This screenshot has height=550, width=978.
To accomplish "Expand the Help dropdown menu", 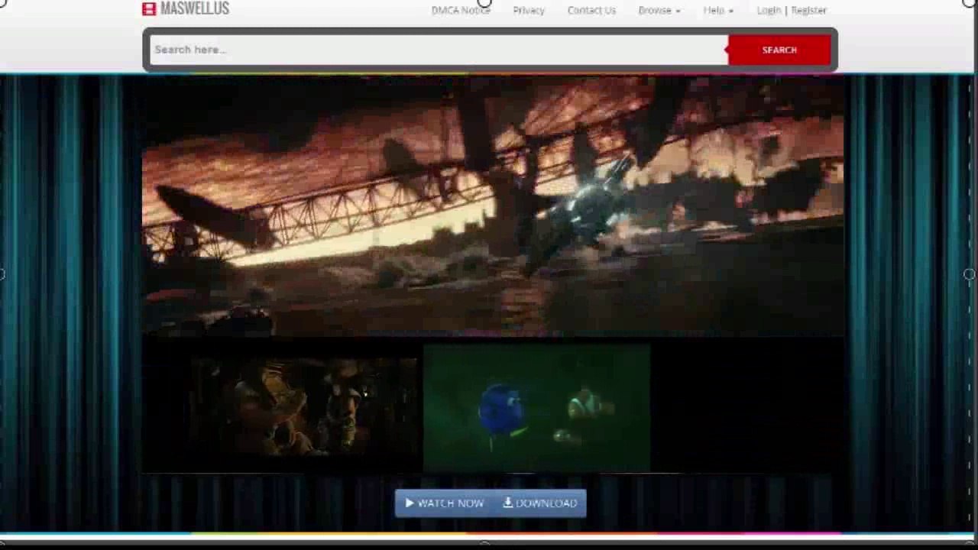I will [718, 10].
